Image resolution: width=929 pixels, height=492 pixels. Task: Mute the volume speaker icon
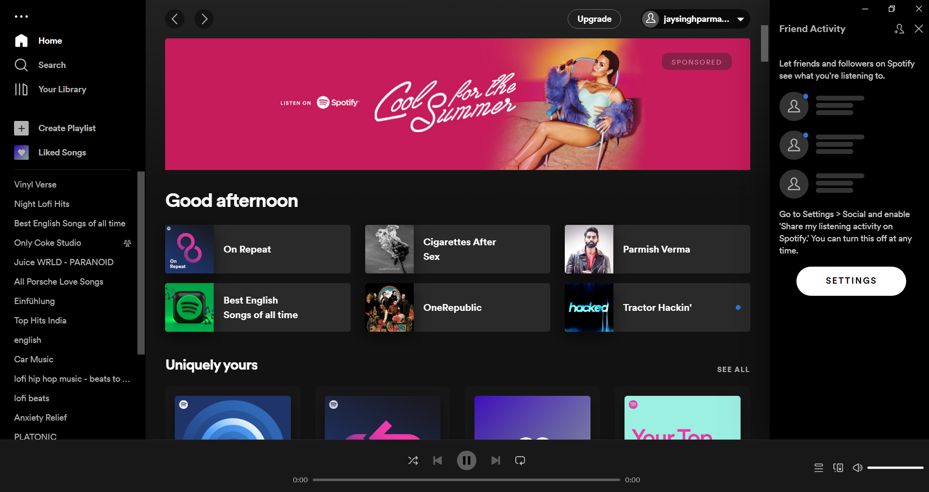click(x=858, y=468)
